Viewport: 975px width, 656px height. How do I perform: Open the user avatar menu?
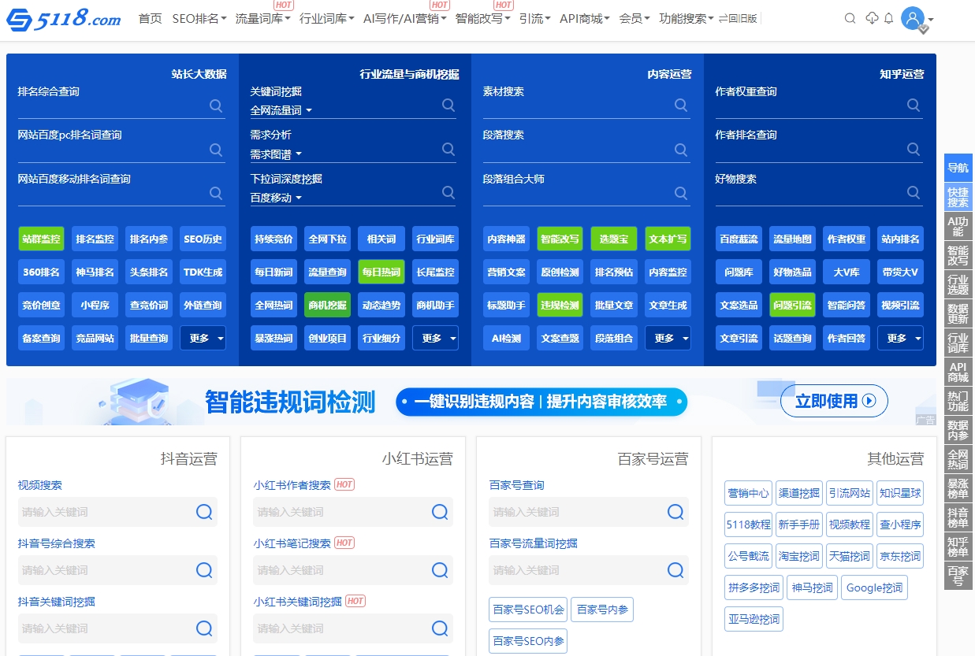[912, 17]
